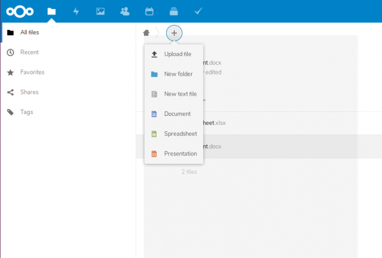Open Tags section in sidebar
This screenshot has height=258, width=382.
click(27, 112)
